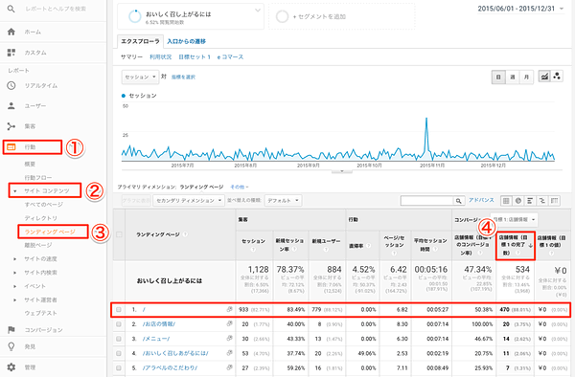Click the 指標を選択 link
Viewport: 575px width, 377px height.
pyautogui.click(x=183, y=77)
